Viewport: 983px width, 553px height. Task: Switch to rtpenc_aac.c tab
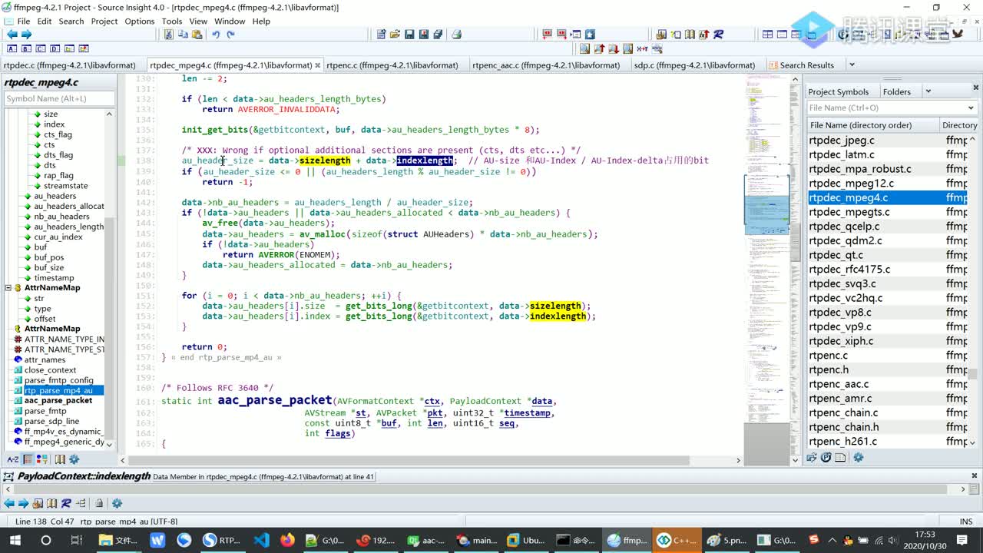(x=546, y=65)
